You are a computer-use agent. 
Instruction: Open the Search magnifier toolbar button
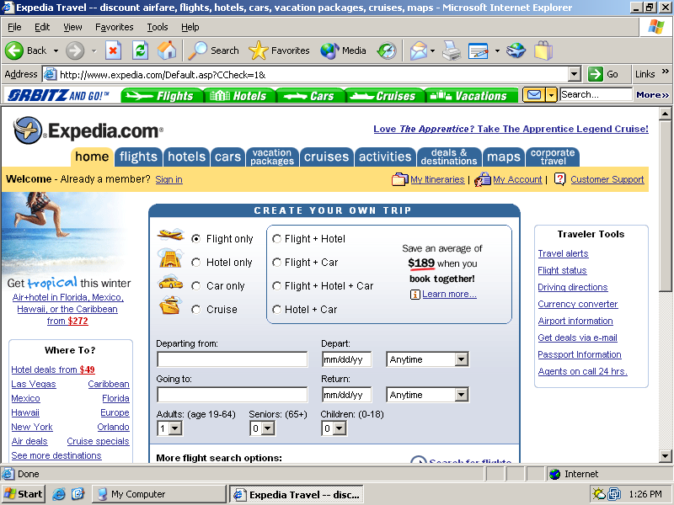[214, 50]
